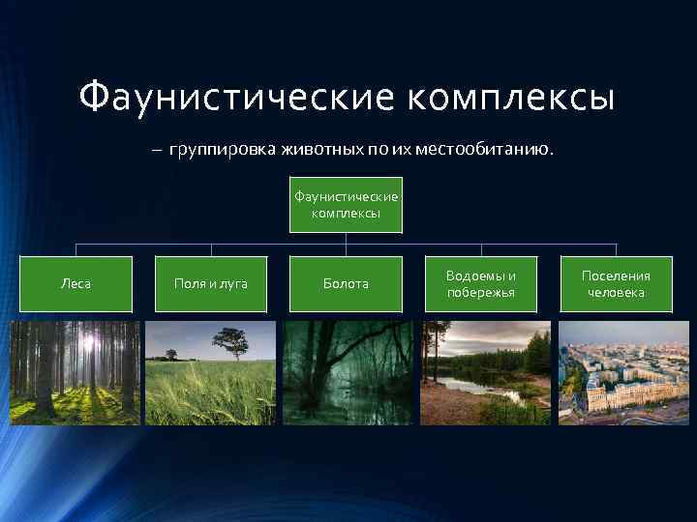
Task: Select the lake and shoreline photo
Action: 485,373
